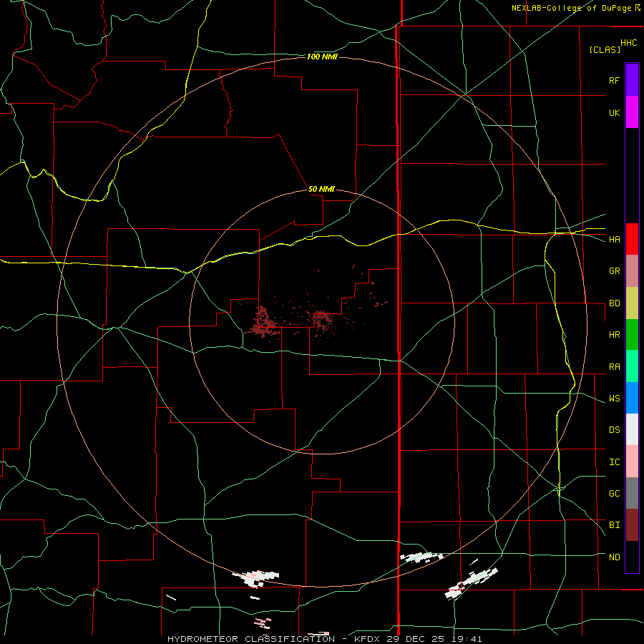Viewport: 644px width, 644px height.
Task: Click the BI dark red legend swatch
Action: (632, 525)
